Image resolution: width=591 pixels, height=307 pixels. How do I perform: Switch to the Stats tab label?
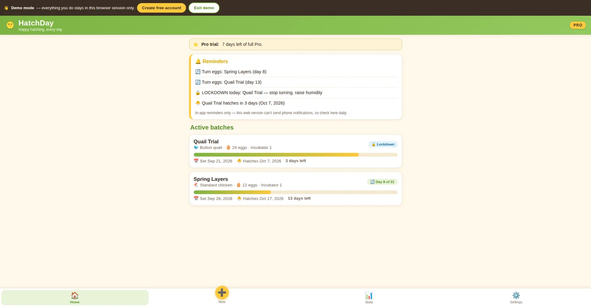tap(369, 302)
